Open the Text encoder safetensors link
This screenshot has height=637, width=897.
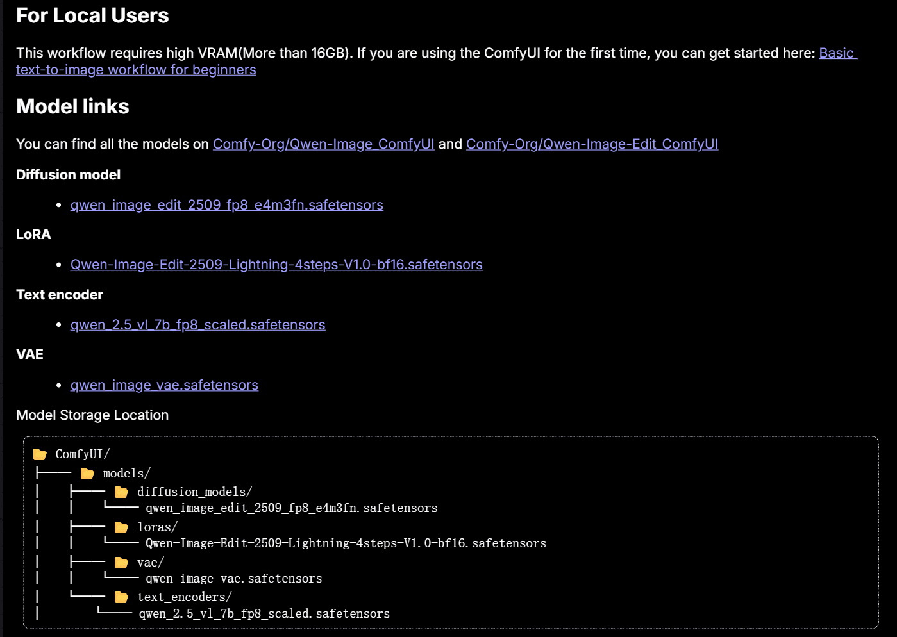pos(197,325)
